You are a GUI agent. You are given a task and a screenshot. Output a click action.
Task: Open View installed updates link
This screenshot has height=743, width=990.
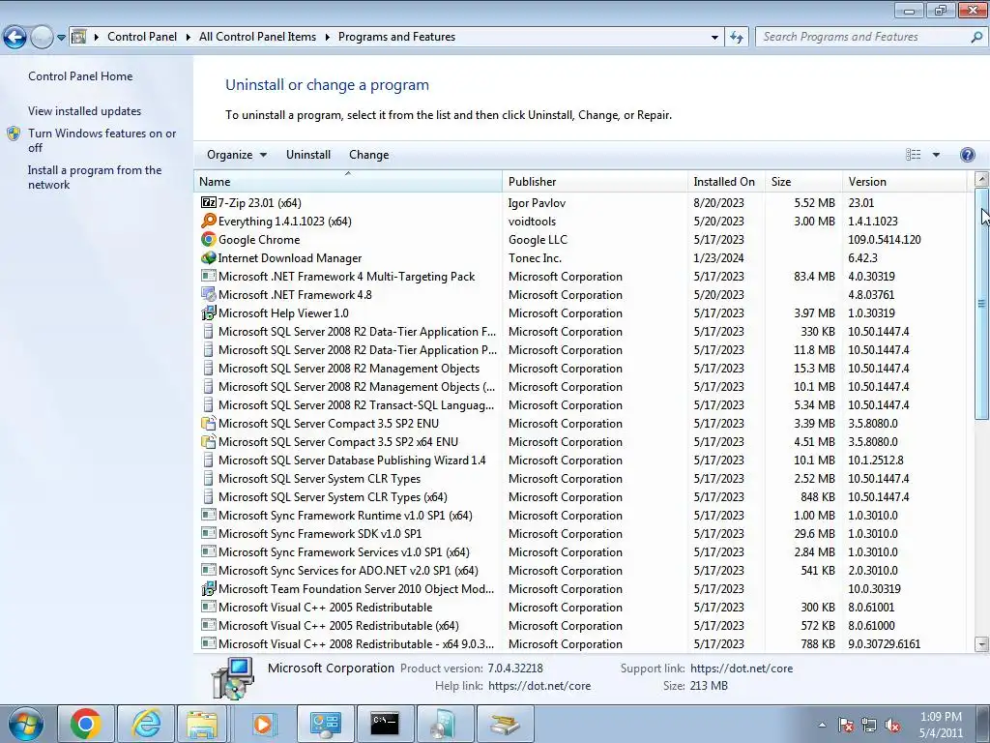coord(85,111)
